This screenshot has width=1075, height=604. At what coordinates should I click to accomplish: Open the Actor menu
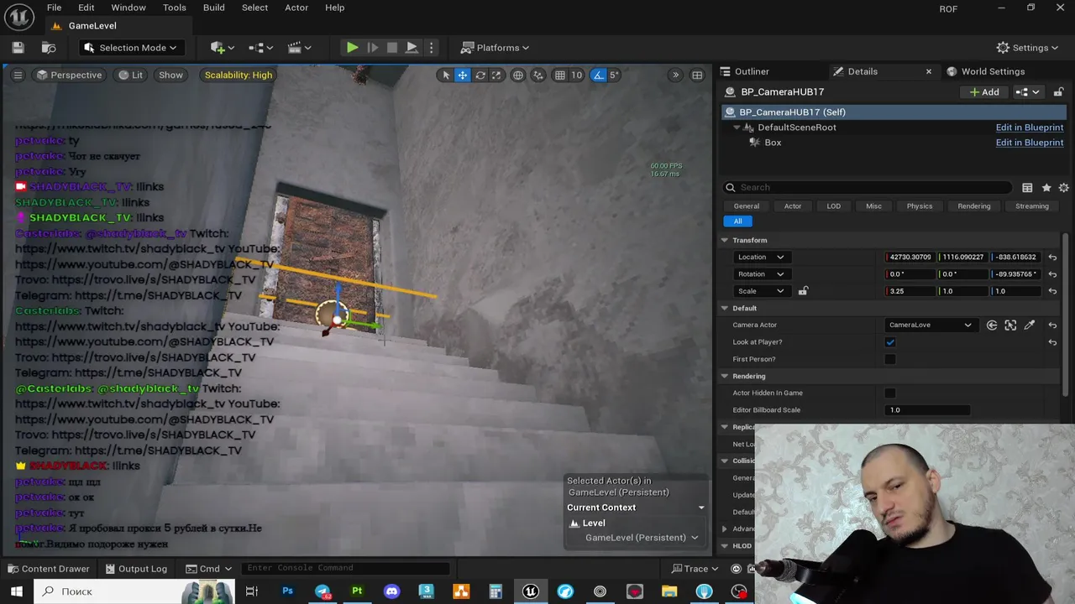tap(296, 8)
